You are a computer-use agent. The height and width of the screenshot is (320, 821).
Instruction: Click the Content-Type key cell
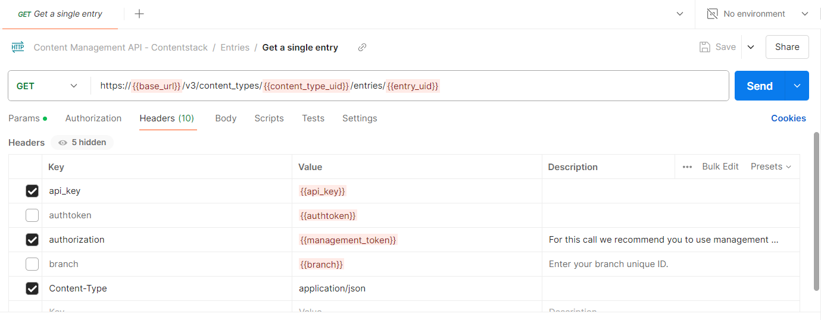click(167, 288)
